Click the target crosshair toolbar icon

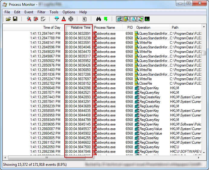(71, 19)
